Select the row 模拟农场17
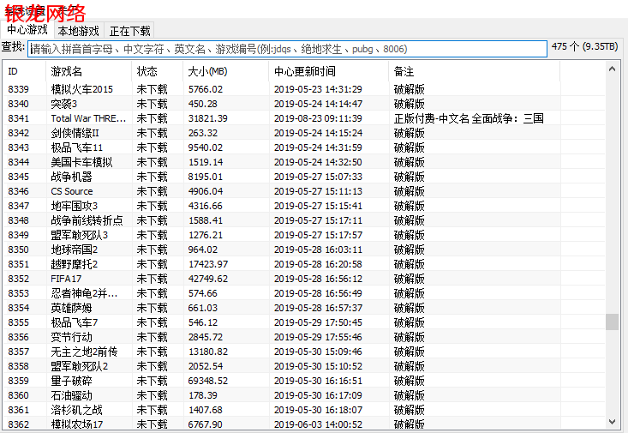 (303, 424)
